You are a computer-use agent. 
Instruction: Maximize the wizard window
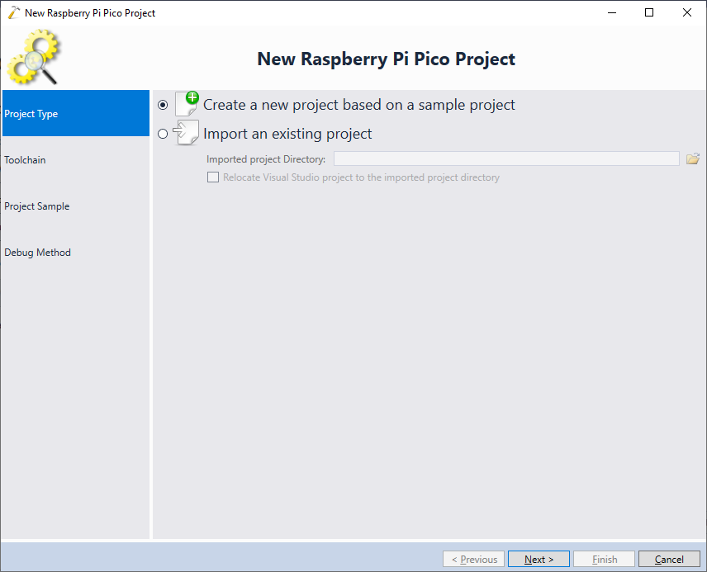(649, 12)
